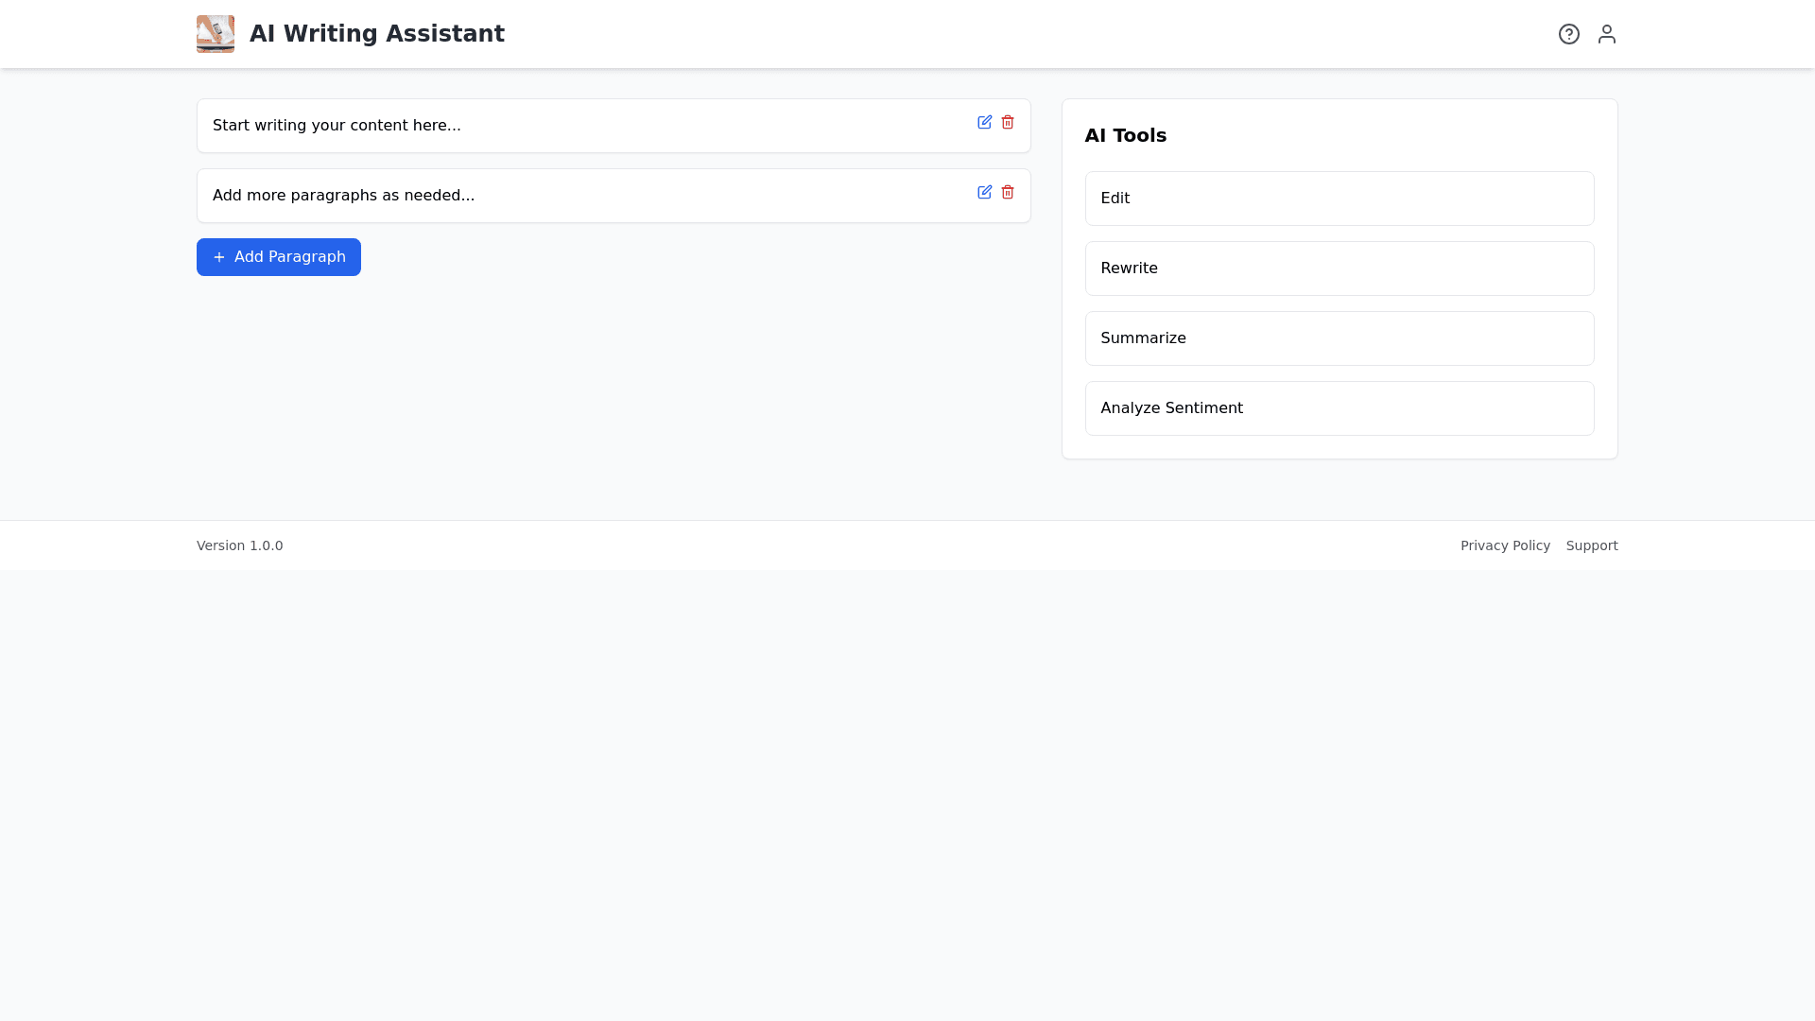Open the Privacy Policy link
Screen dimensions: 1815x1021
[x=1505, y=545]
